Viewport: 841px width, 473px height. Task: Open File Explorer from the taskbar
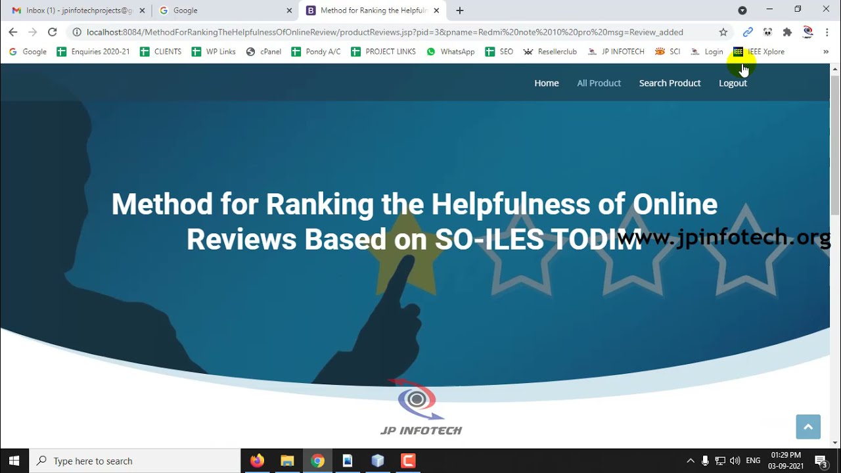[287, 461]
